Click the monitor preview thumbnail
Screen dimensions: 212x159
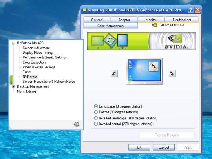(144, 71)
